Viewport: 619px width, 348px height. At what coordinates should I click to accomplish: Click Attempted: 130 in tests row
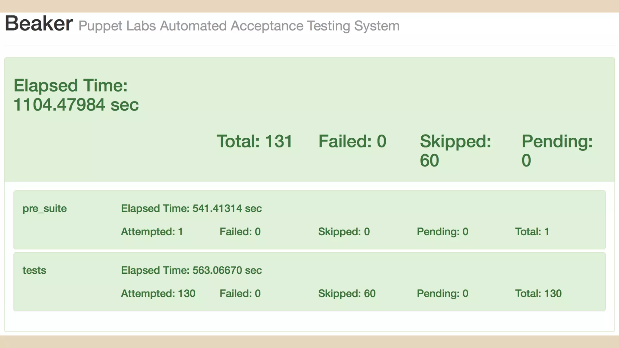click(x=158, y=294)
